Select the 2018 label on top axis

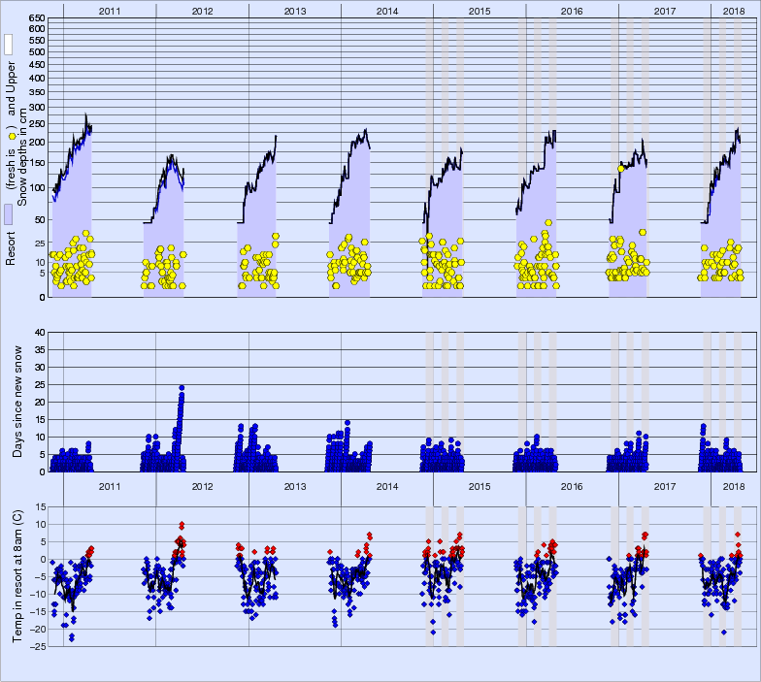[x=735, y=10]
